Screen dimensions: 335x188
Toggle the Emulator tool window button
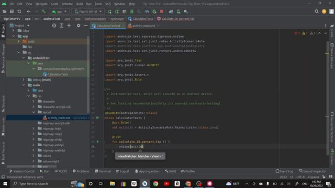tap(332, 157)
